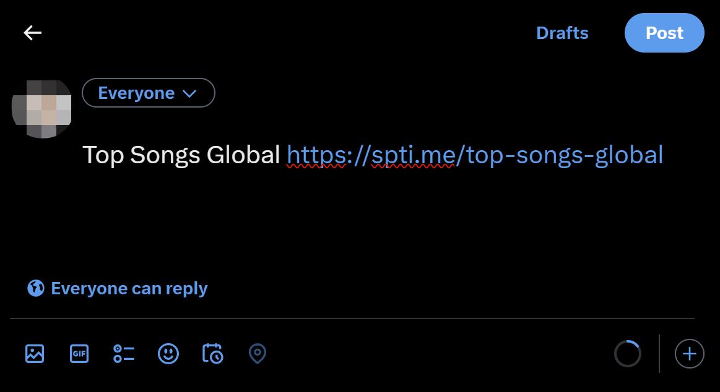Click the 'top-songs-global' part of the URL
The width and height of the screenshot is (720, 392).
pyautogui.click(x=565, y=155)
